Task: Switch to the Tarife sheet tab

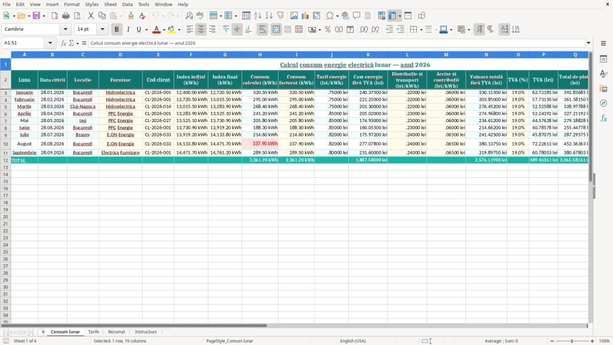Action: point(93,332)
